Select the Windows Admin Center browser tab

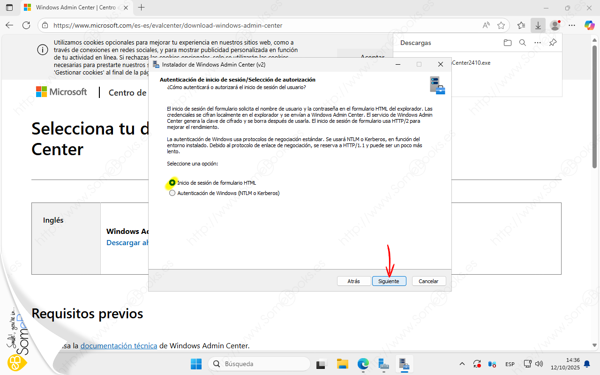point(70,7)
